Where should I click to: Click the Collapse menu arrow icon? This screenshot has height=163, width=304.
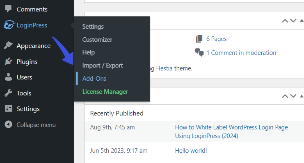8,125
